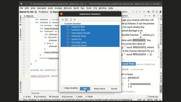Viewport: 181px width, 102px height.
Task: Open the Analyze menu
Action: 58,8
